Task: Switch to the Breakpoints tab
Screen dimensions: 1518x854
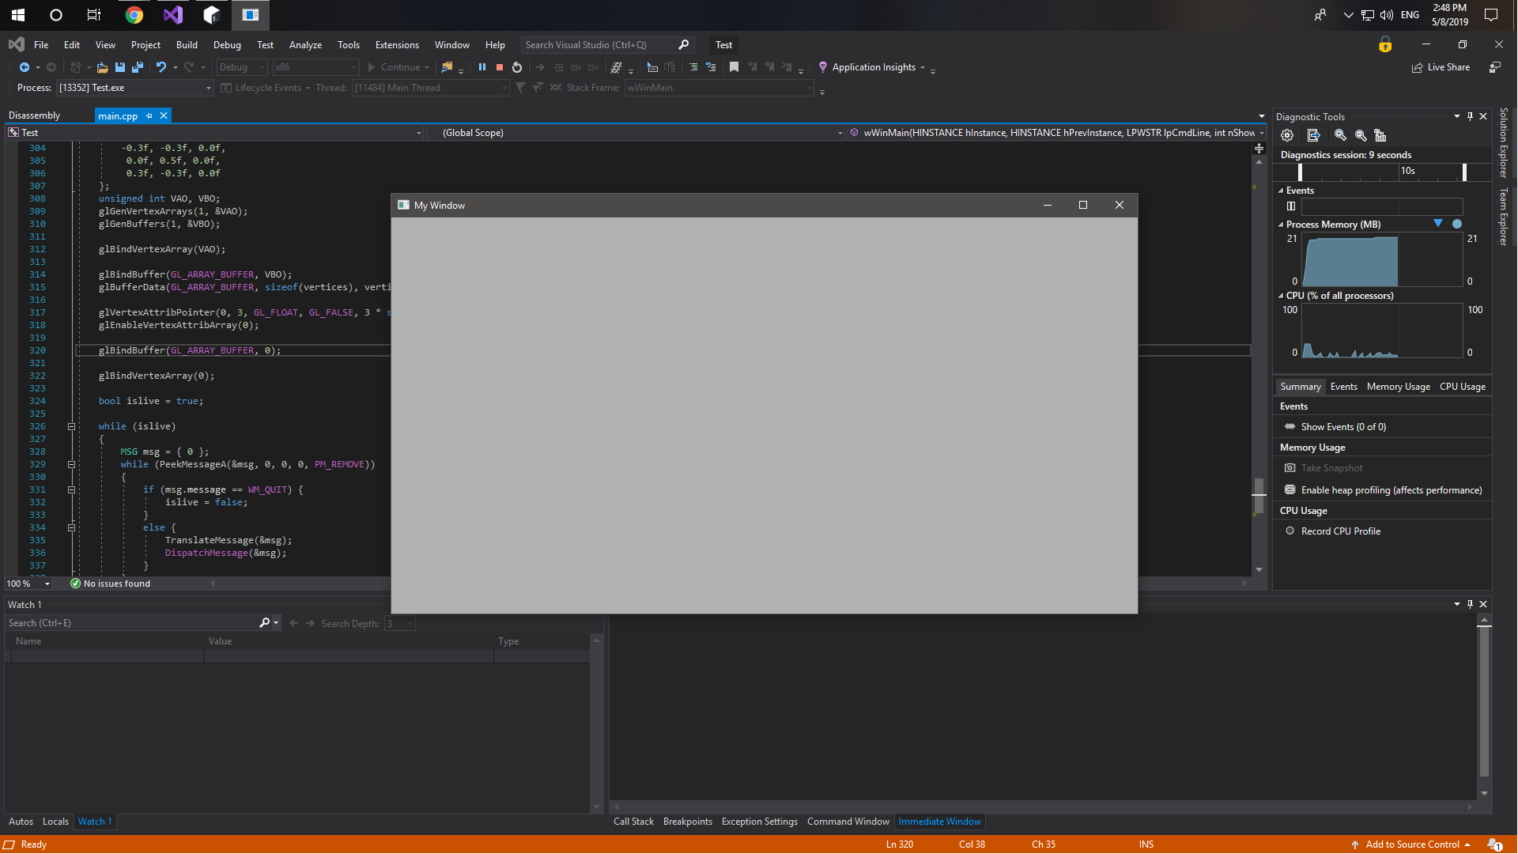Action: point(687,822)
